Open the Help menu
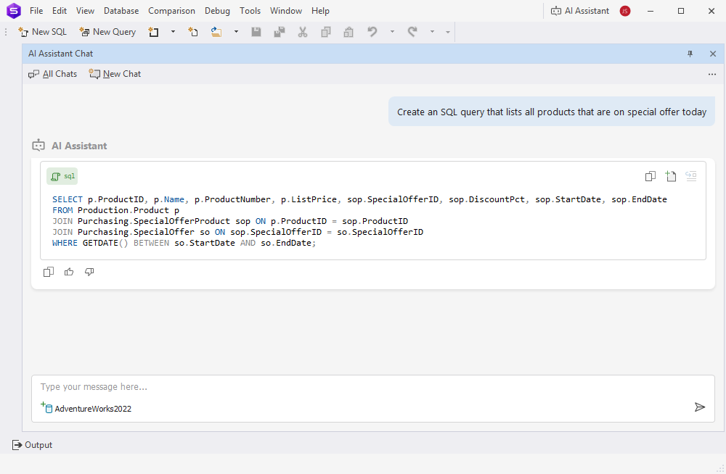Screen dimensions: 726x474 click(x=320, y=11)
